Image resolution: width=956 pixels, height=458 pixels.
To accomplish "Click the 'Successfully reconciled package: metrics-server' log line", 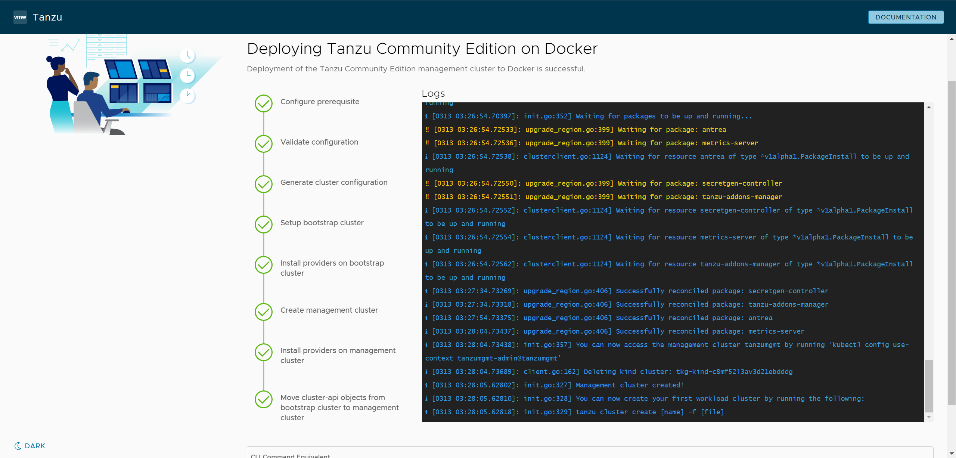I will coord(615,331).
